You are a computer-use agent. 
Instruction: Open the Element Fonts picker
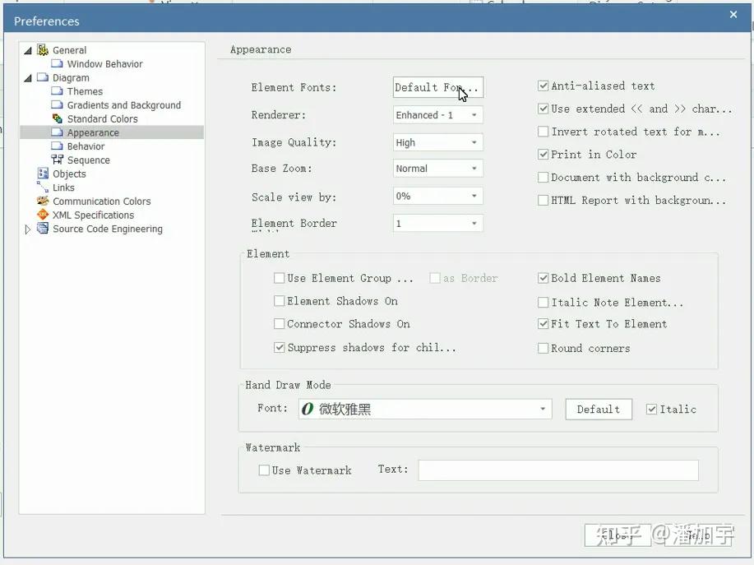[437, 87]
